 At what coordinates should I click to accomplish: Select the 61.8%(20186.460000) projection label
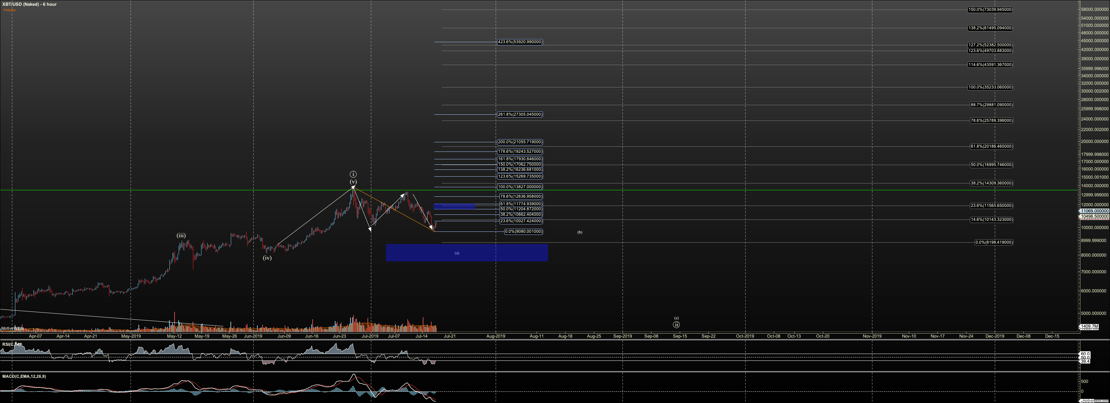click(991, 147)
